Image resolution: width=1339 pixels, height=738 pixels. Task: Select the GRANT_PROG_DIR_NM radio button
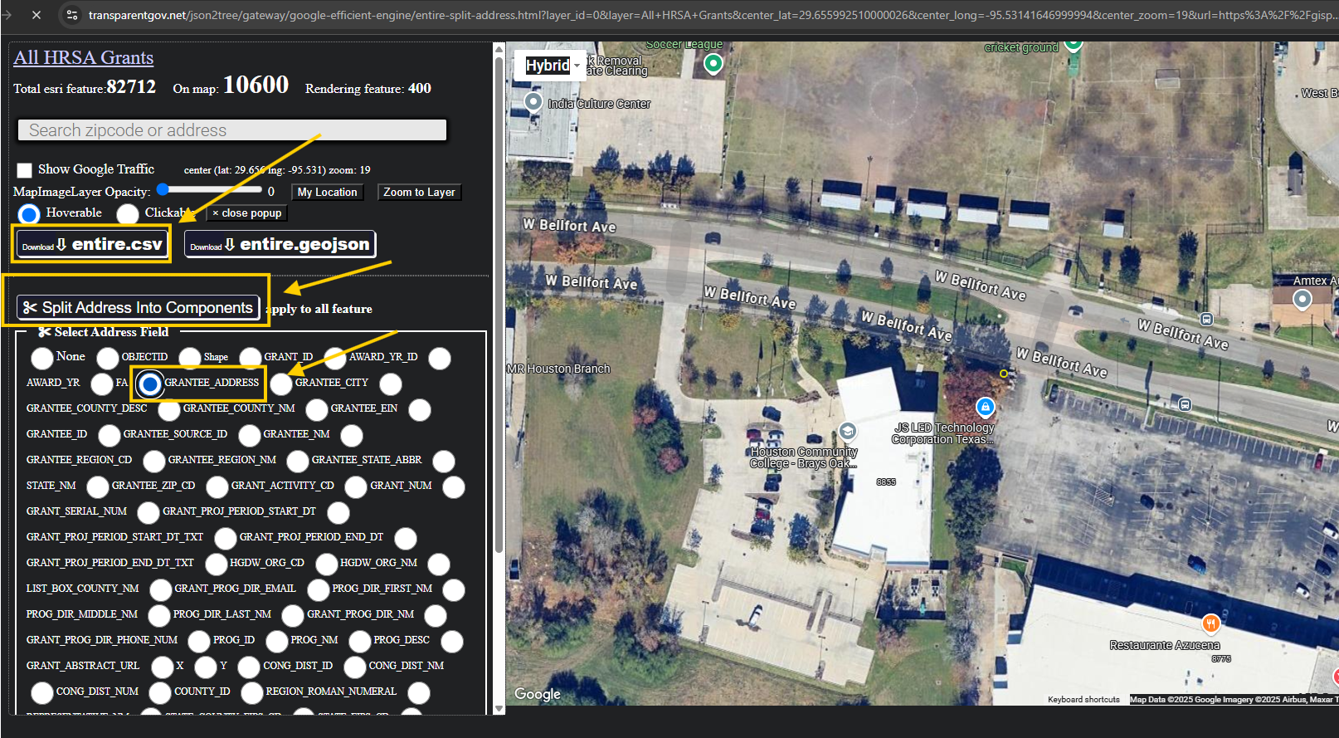(293, 616)
